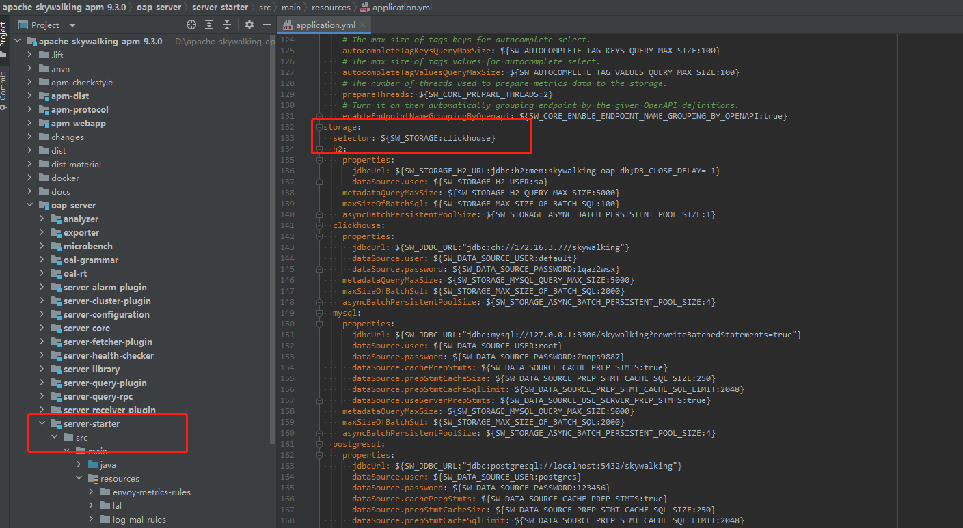
Task: Select the server-health-checker module in tree
Action: pyautogui.click(x=109, y=355)
